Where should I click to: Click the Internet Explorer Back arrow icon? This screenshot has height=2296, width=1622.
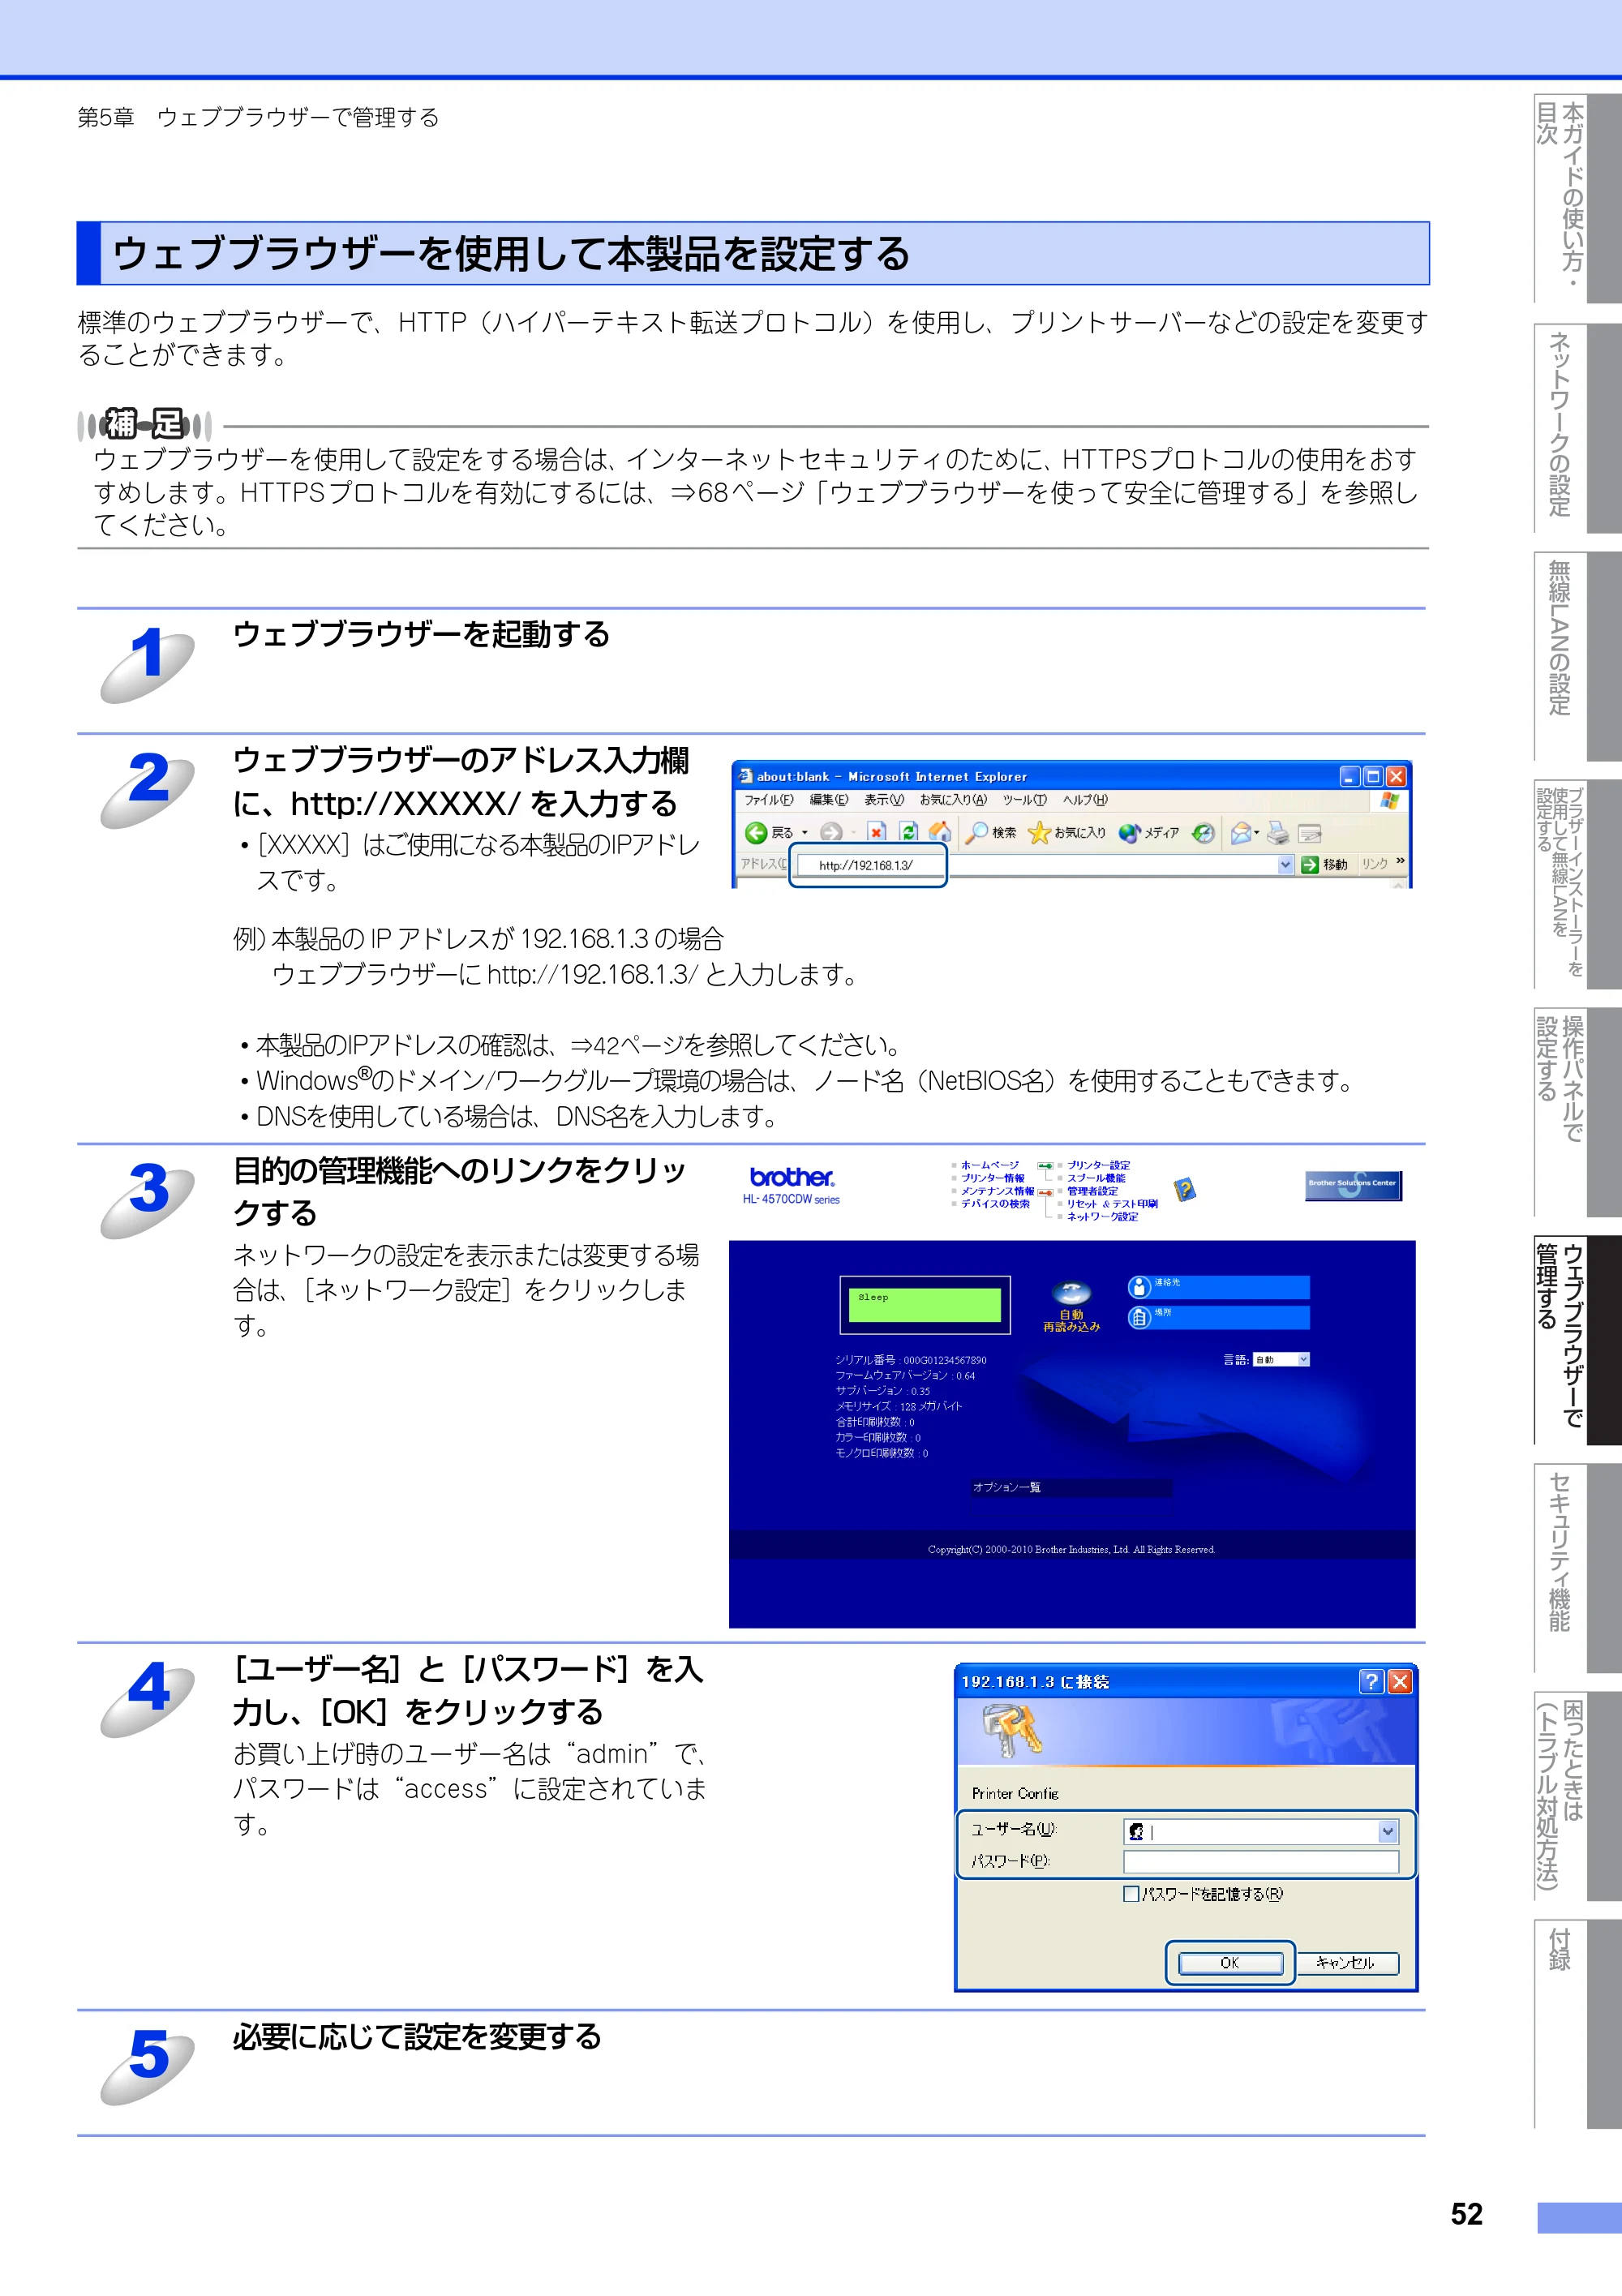tap(756, 832)
